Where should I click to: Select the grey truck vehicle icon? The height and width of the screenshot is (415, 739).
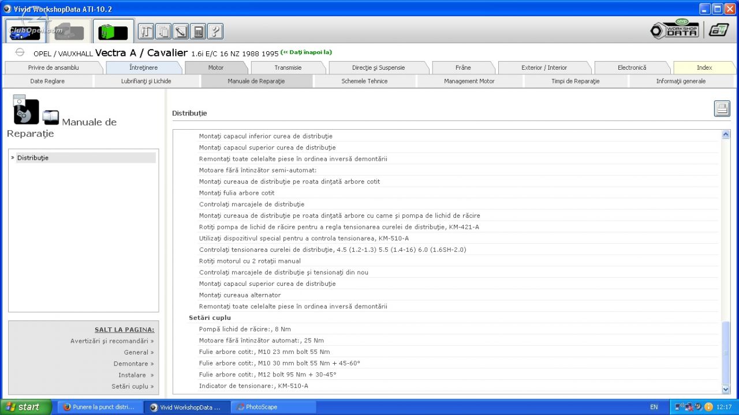coord(69,31)
